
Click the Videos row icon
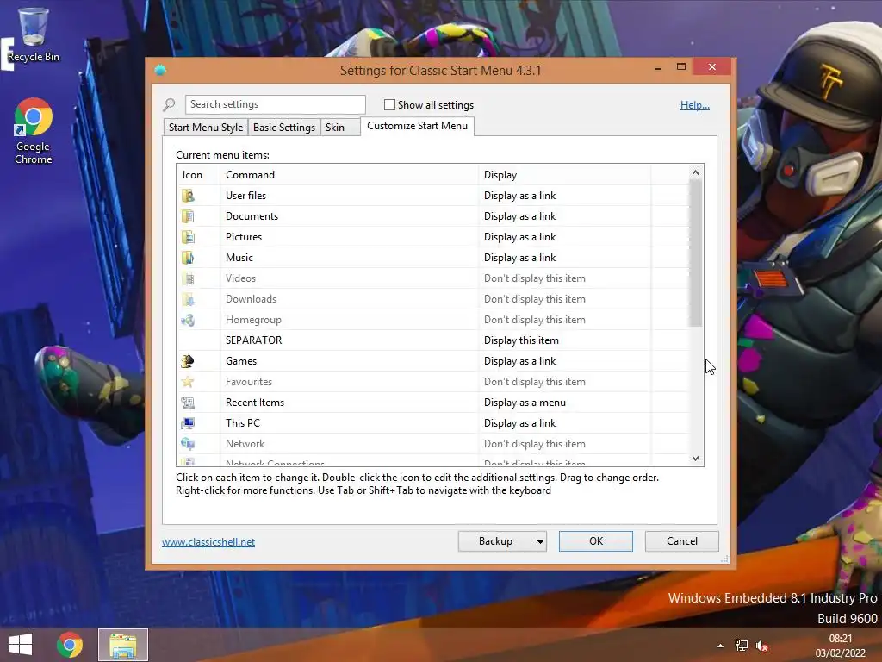click(x=188, y=278)
